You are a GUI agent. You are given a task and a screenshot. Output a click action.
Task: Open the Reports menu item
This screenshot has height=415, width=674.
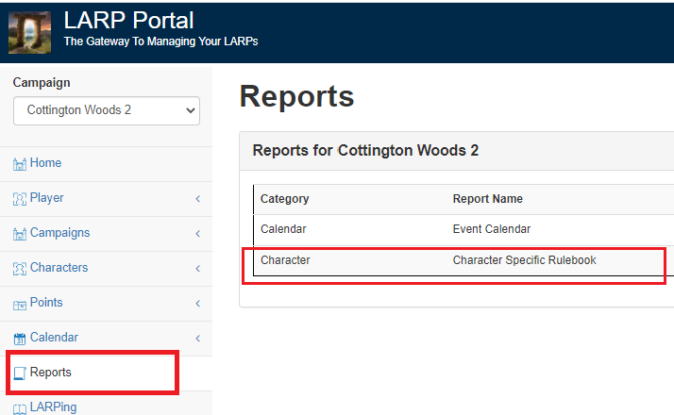tap(51, 373)
